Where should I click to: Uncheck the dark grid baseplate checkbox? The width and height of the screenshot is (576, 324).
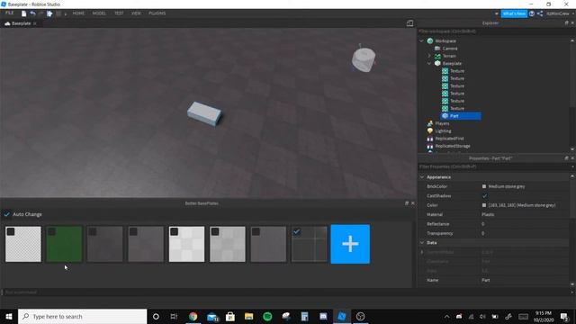pyautogui.click(x=297, y=231)
